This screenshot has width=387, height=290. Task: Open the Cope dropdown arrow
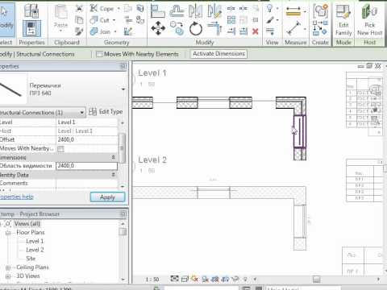pyautogui.click(x=119, y=9)
